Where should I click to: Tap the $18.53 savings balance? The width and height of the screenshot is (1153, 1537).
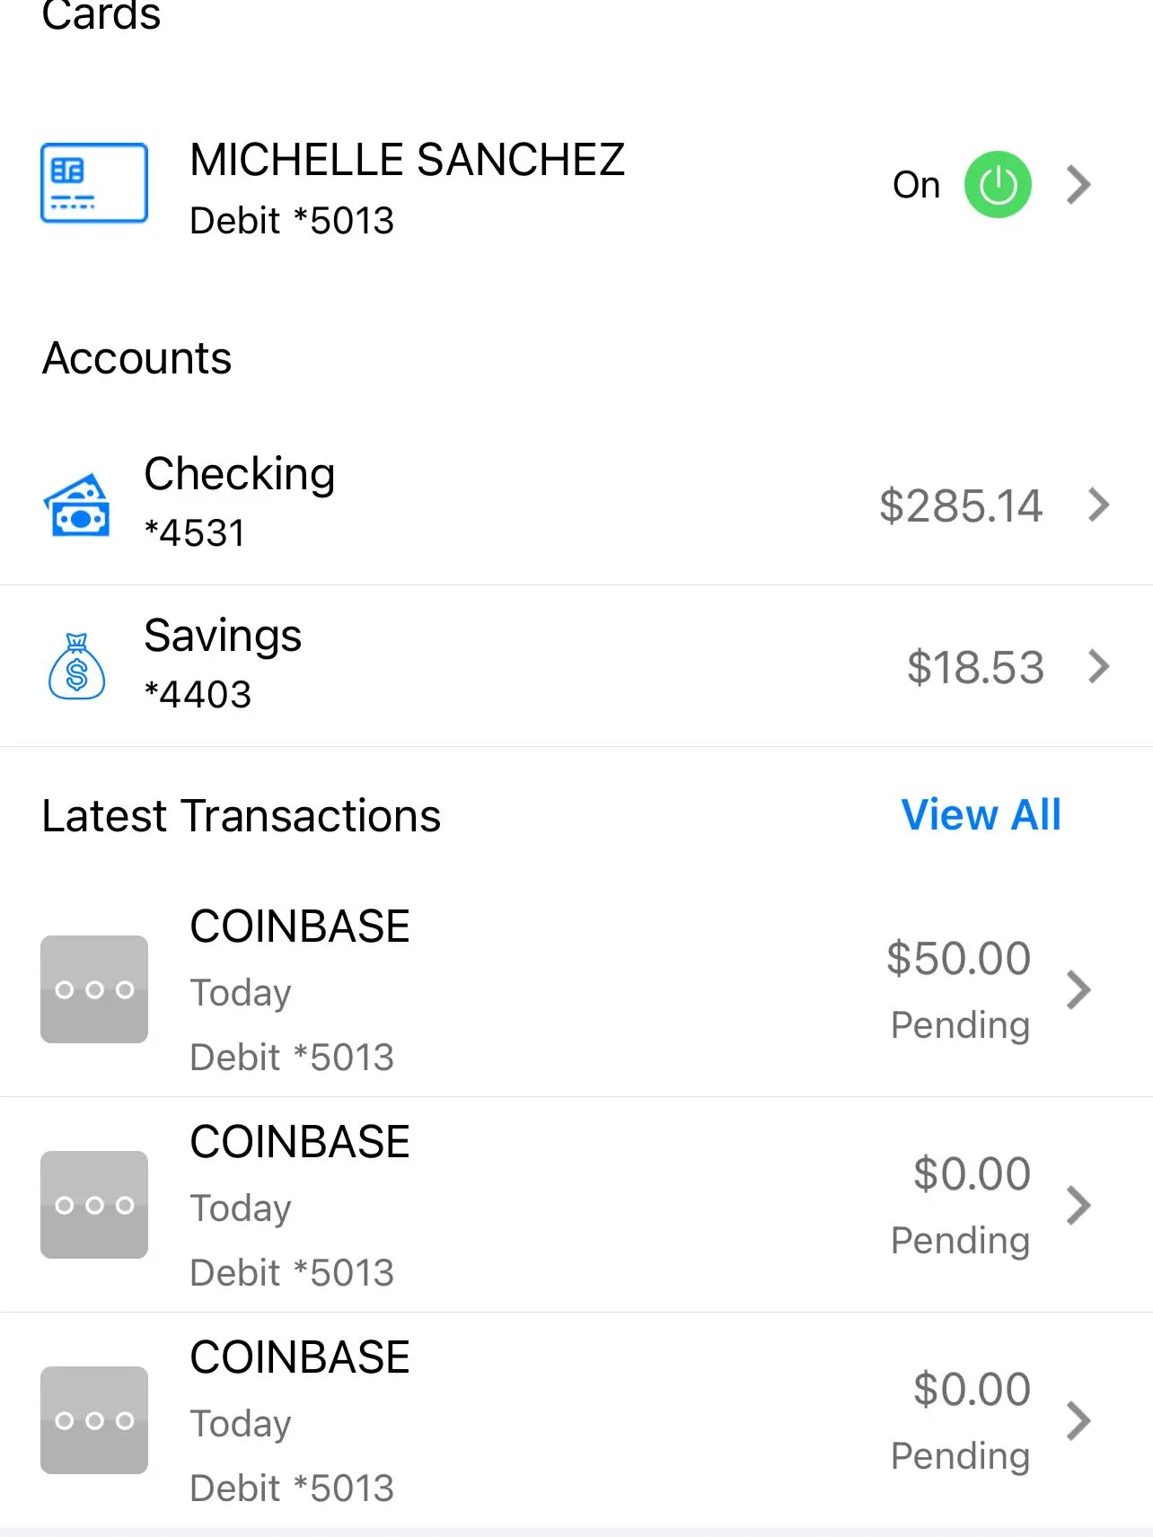[x=975, y=667]
